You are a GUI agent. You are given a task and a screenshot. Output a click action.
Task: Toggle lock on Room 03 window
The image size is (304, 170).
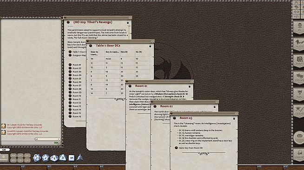(234, 118)
